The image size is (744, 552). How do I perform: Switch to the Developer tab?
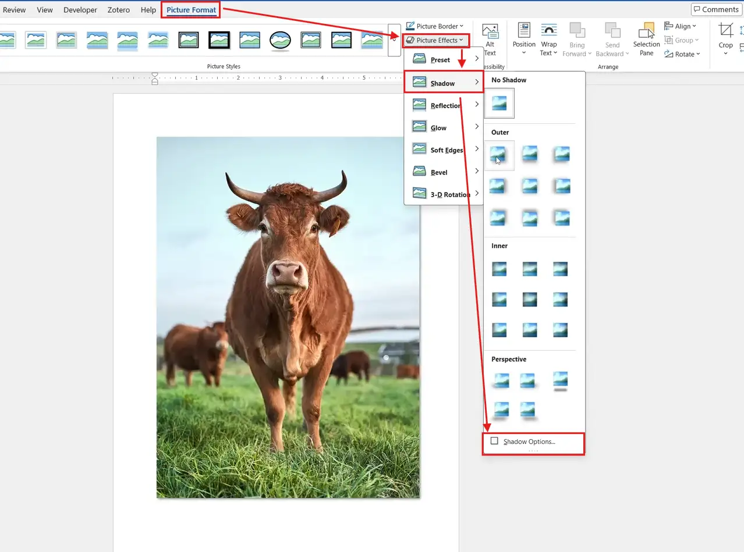(80, 10)
